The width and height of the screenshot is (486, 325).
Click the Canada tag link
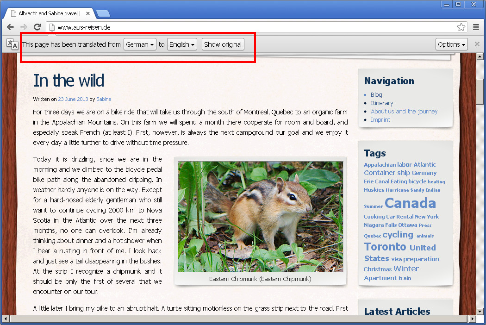click(410, 203)
